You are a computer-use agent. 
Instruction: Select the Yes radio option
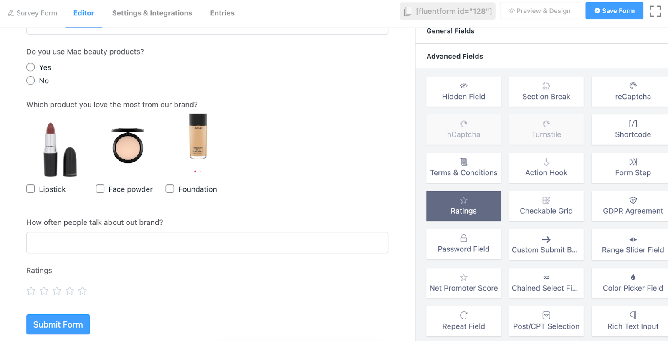pyautogui.click(x=30, y=67)
